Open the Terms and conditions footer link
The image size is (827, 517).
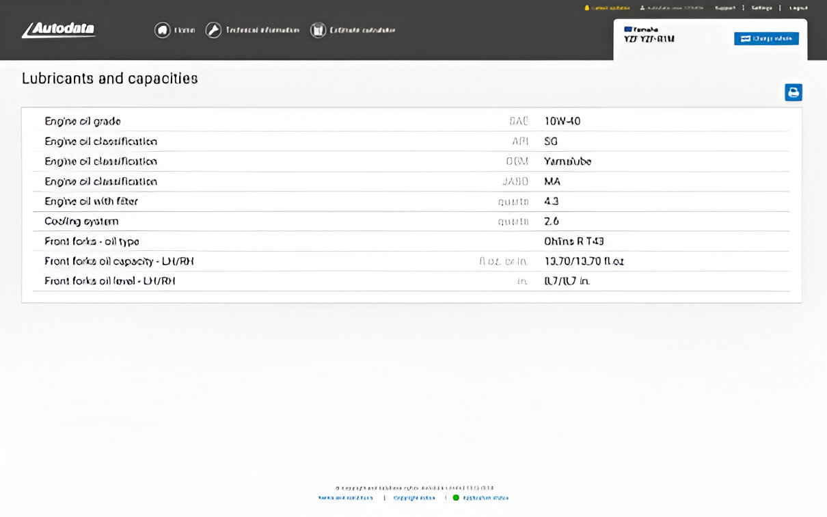point(346,498)
